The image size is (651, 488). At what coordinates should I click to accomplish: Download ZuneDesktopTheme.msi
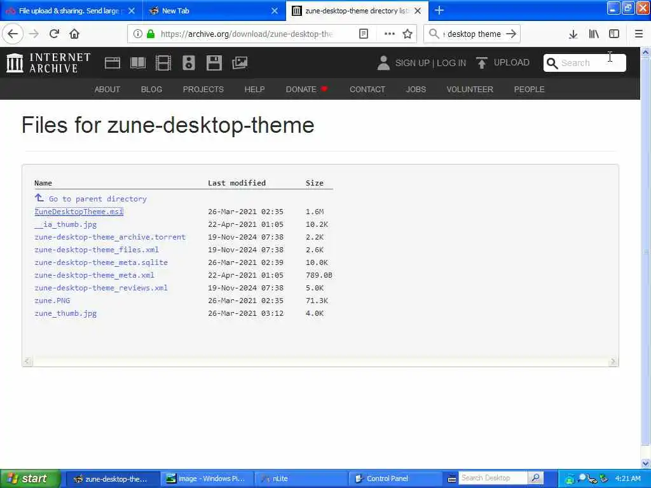[x=79, y=212]
